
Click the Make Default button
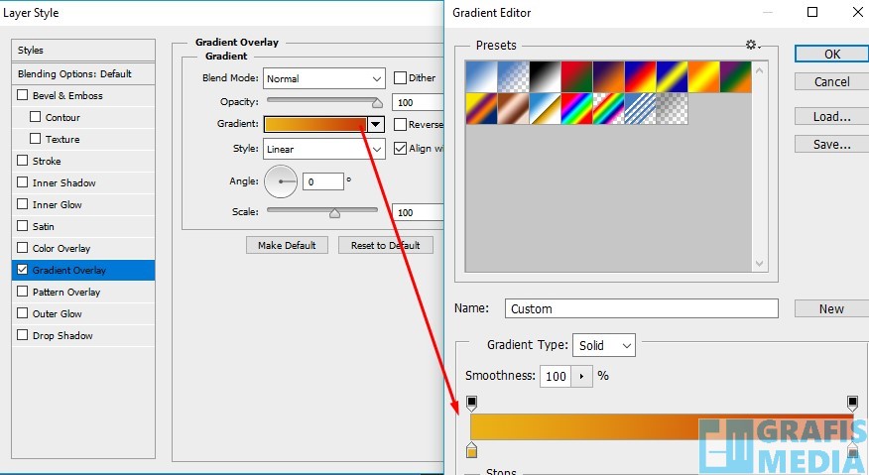point(287,245)
